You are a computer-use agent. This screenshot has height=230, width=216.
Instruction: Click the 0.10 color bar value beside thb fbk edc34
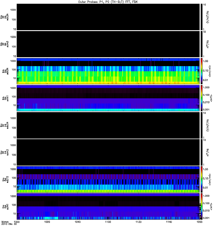[x=205, y=70]
